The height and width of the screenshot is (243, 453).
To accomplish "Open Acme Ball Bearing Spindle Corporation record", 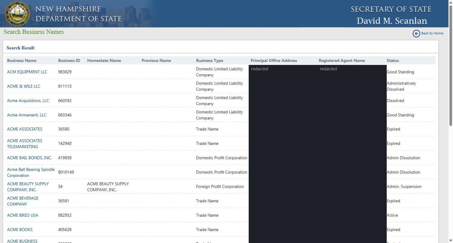I will click(x=31, y=173).
